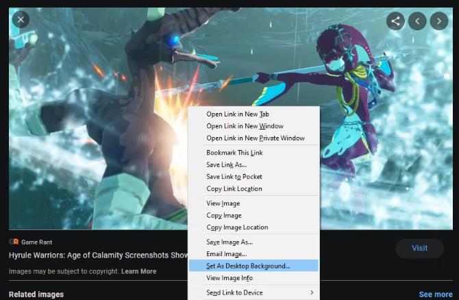
Task: Click the Game Rant site logo icon
Action: [14, 242]
